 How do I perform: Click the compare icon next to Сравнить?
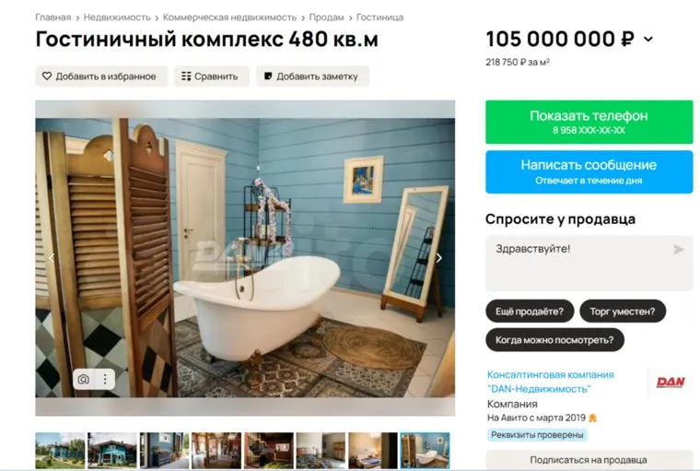(x=186, y=77)
